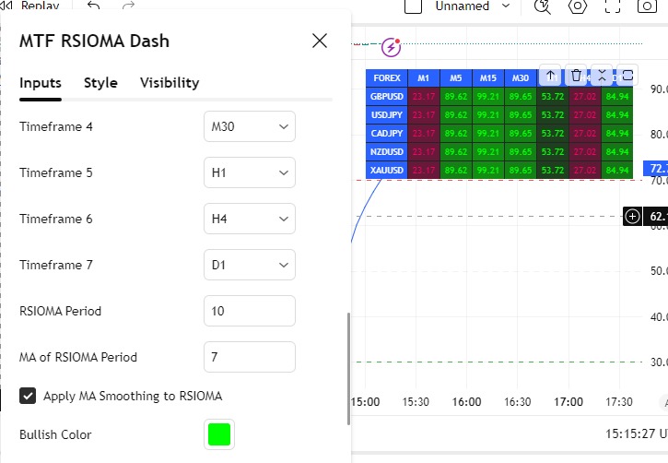This screenshot has width=668, height=463.
Task: Open the Unnamed layout dropdown
Action: 505,6
